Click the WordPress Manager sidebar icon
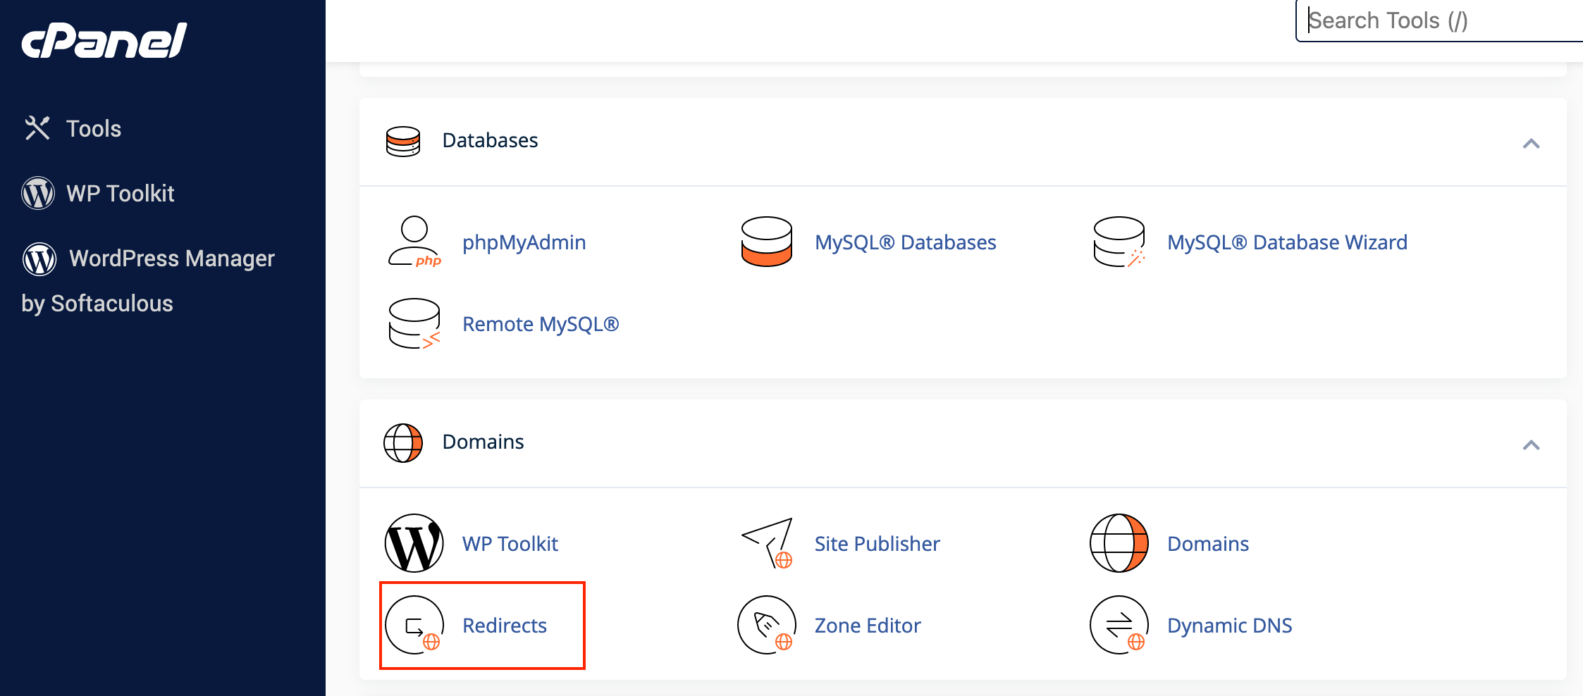This screenshot has width=1583, height=696. 39,259
